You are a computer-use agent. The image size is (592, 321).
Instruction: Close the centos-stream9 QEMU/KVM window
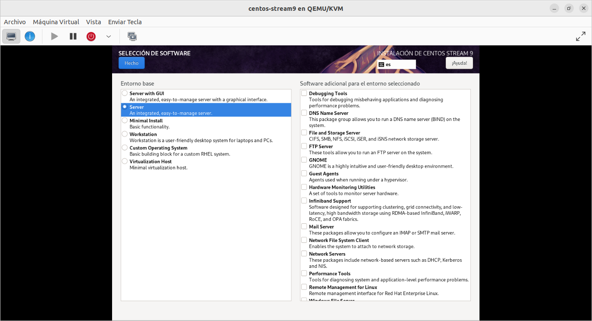583,8
